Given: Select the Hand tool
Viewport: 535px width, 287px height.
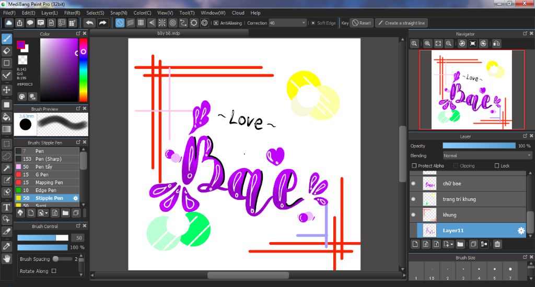Looking at the screenshot, I should point(6,259).
